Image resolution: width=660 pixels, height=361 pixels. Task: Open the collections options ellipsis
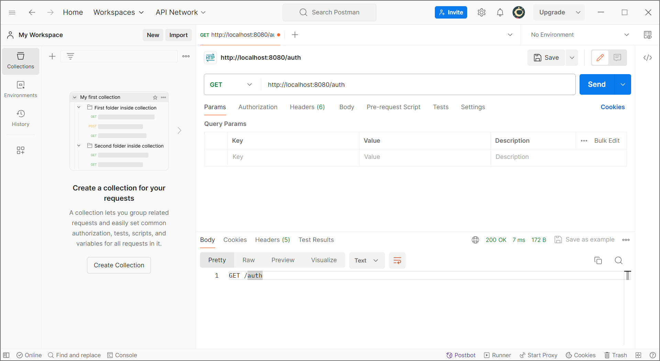pos(186,56)
